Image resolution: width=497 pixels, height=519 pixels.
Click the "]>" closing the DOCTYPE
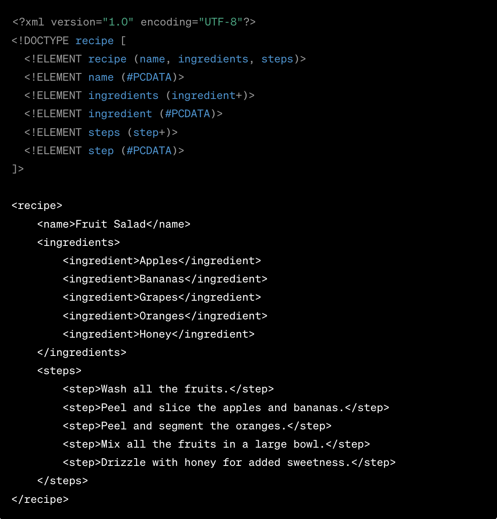coord(18,169)
